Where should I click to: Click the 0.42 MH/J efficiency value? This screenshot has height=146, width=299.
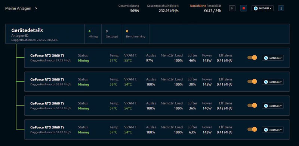pyautogui.click(x=225, y=108)
